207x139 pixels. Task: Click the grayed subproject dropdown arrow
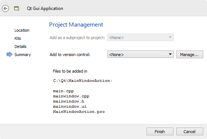coord(170,37)
